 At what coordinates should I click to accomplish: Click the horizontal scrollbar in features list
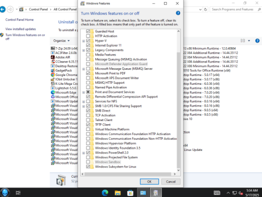click(x=128, y=174)
